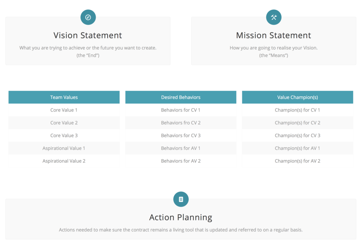The width and height of the screenshot is (362, 250).
Task: Select the Behaviors for AV 1 cell
Action: 181,148
